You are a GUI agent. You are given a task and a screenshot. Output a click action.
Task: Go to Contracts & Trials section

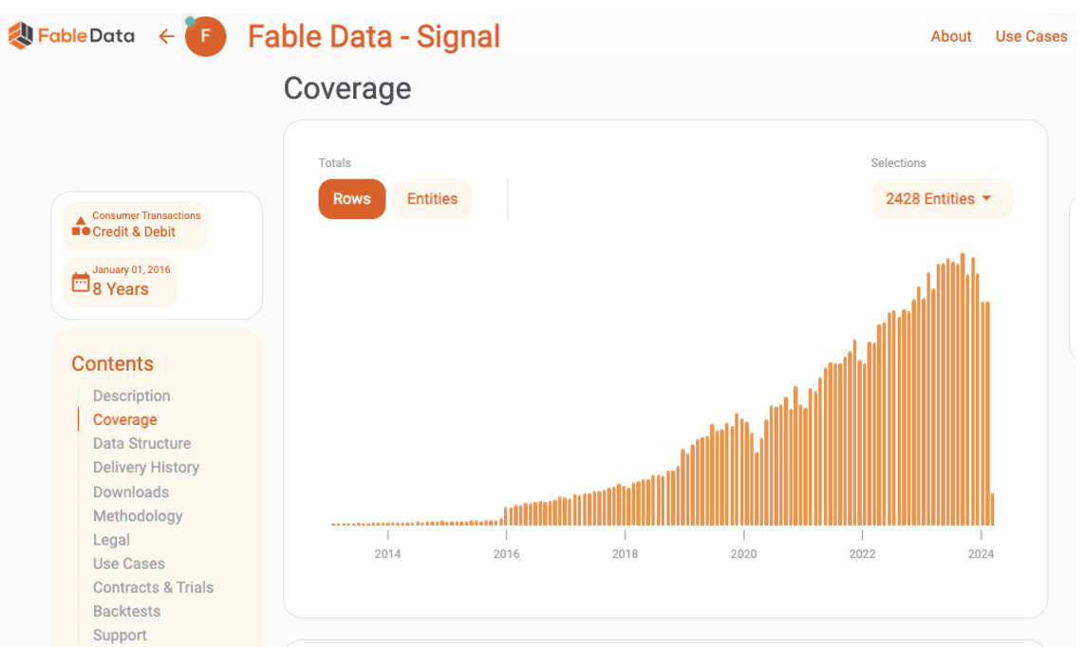pyautogui.click(x=153, y=587)
